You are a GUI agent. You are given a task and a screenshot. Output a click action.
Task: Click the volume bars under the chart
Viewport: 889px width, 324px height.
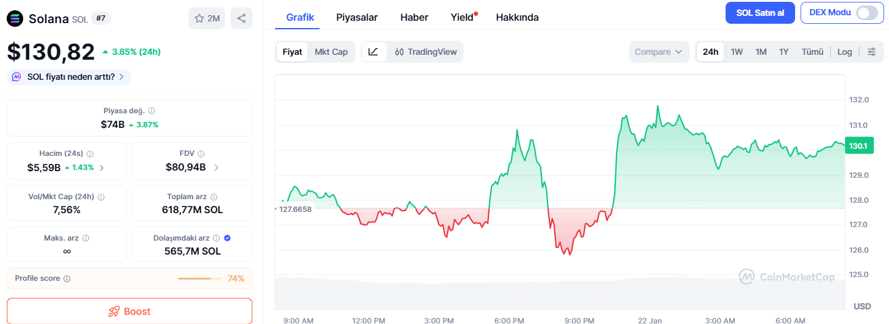(x=560, y=294)
